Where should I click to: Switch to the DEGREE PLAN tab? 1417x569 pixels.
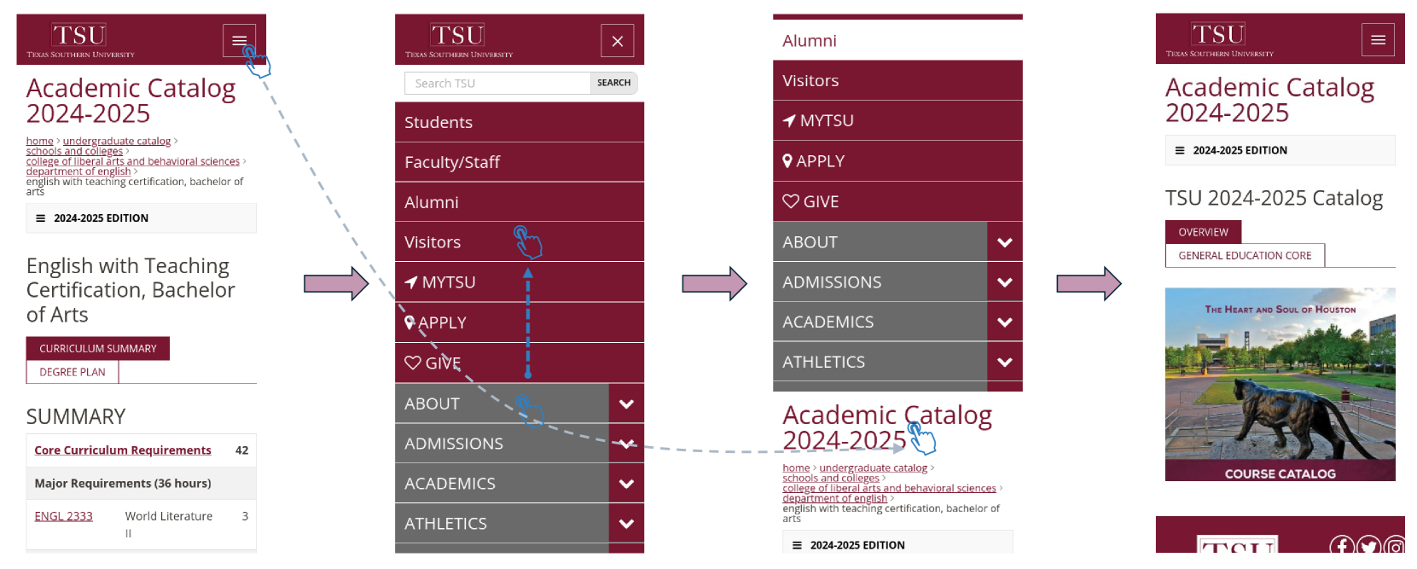coord(73,373)
